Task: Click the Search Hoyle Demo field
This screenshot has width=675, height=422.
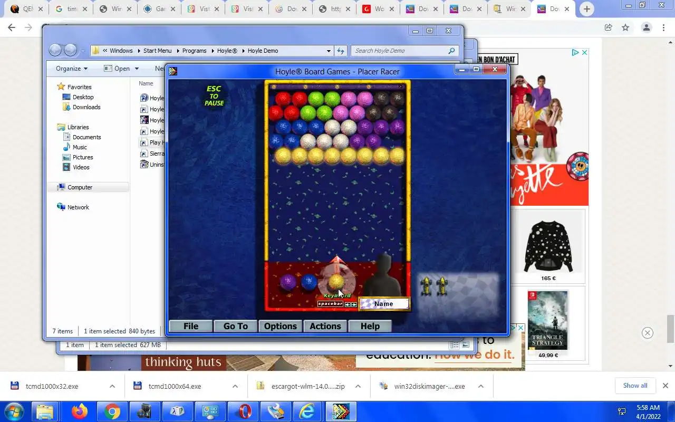Action: coord(404,51)
